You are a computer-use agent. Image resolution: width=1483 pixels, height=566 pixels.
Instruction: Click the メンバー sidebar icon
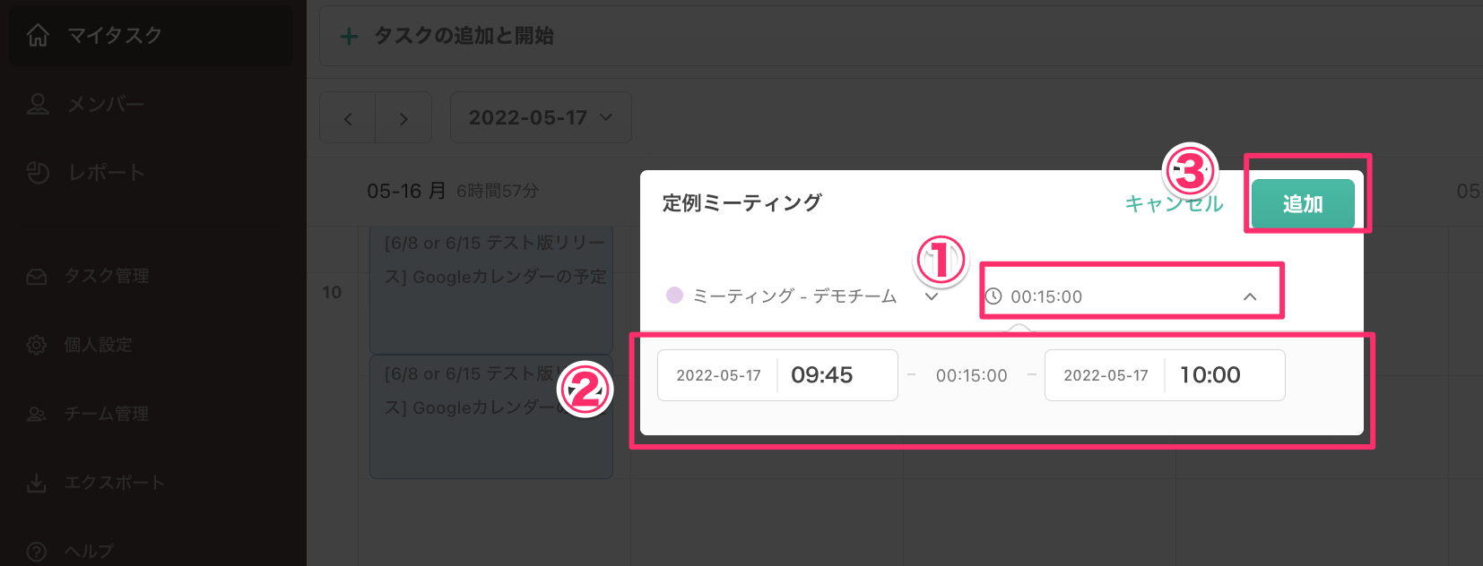point(37,104)
